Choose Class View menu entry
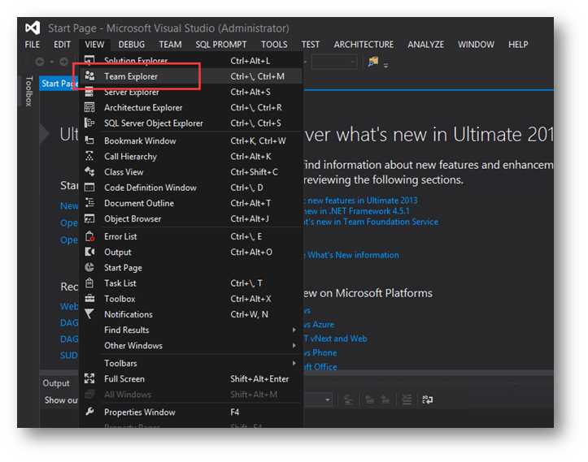 [x=191, y=172]
